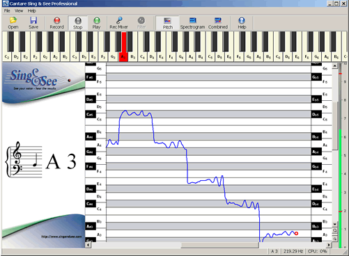The width and height of the screenshot is (349, 256).
Task: Play the E3 piano key
Action: click(x=93, y=57)
